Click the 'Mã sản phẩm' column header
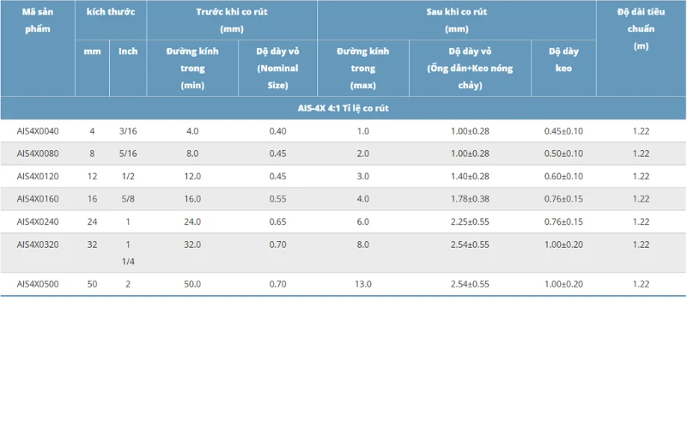Image resolution: width=687 pixels, height=429 pixels. [x=38, y=20]
